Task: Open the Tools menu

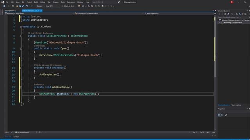Action: [63, 2]
